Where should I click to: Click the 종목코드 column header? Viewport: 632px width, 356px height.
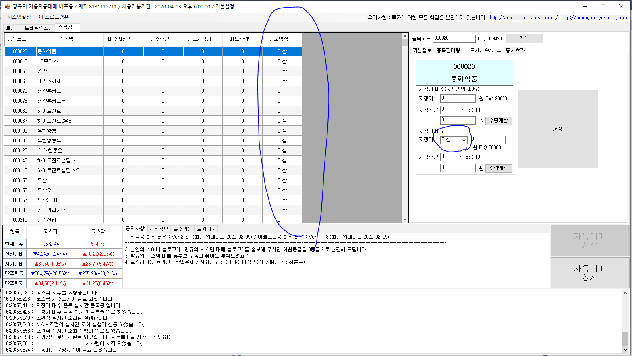pyautogui.click(x=20, y=39)
